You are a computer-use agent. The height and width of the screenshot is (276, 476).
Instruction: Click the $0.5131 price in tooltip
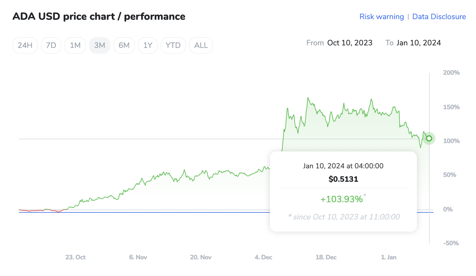click(343, 179)
